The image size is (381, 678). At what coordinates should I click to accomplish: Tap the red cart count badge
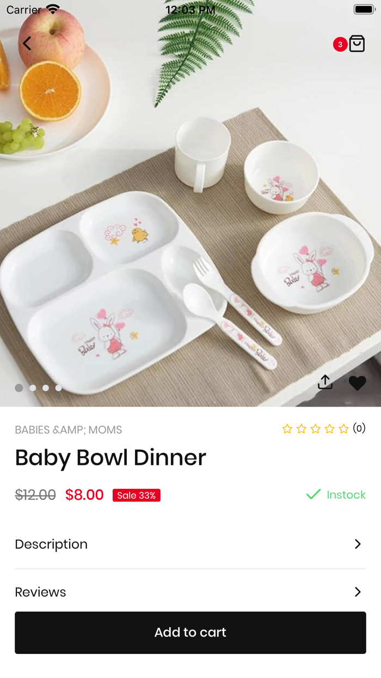click(x=340, y=45)
